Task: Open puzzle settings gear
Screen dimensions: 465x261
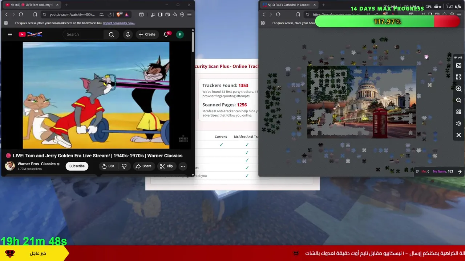Action: click(x=458, y=124)
